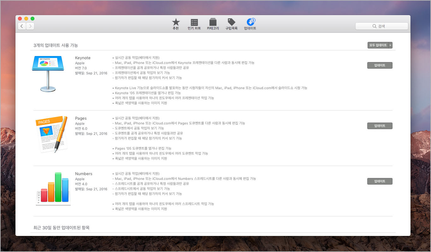This screenshot has height=252, width=431.
Task: Click the green fullscreen window button
Action: (x=32, y=19)
